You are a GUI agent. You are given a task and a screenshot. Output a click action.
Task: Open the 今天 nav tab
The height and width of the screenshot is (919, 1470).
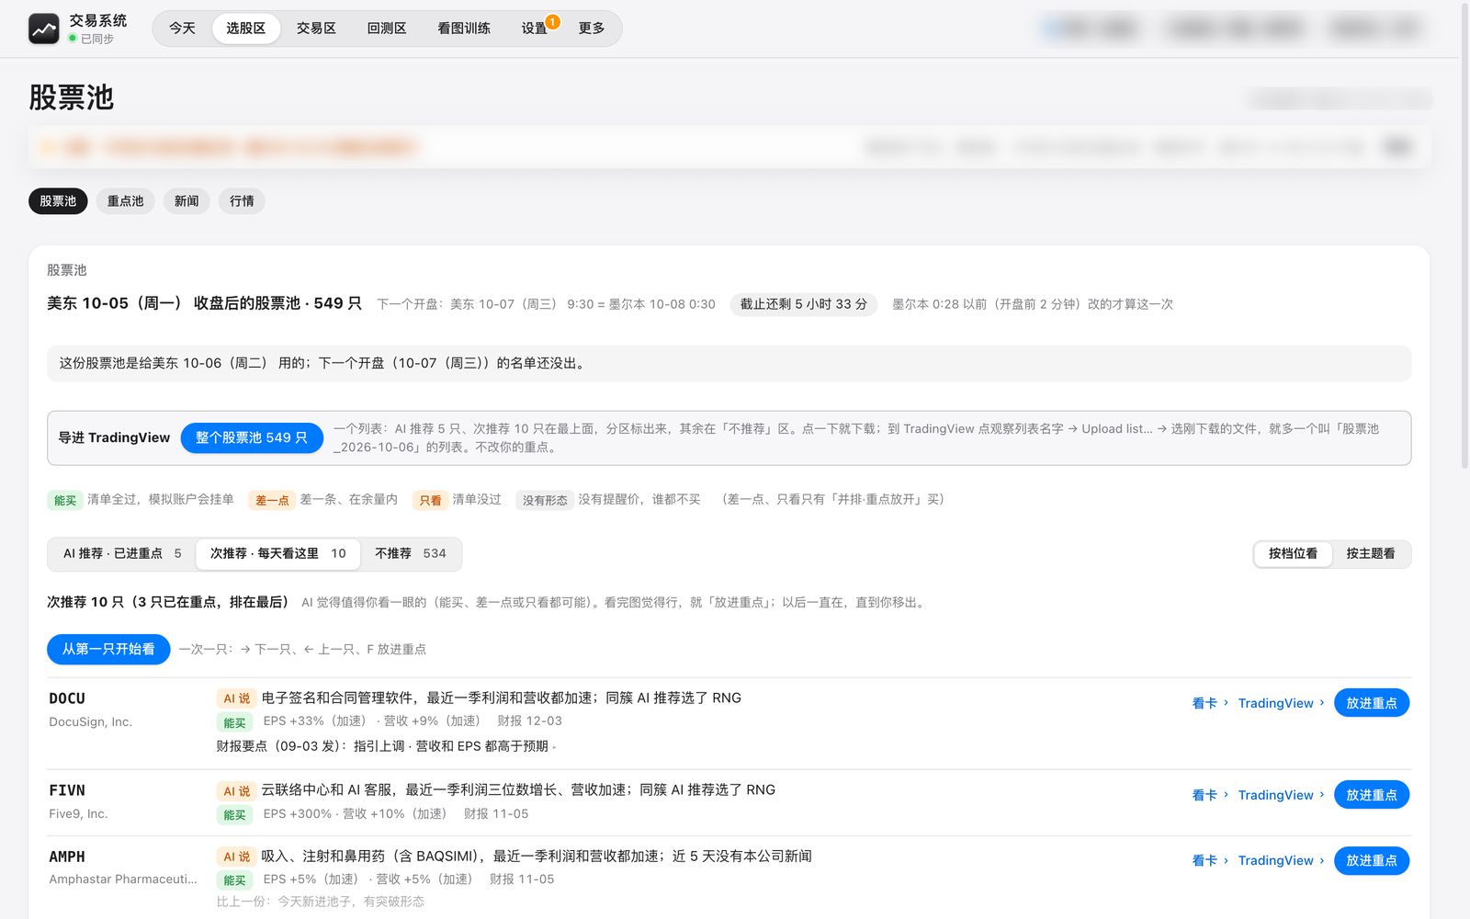pos(182,28)
